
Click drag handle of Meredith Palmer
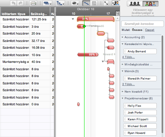tap(125, 79)
